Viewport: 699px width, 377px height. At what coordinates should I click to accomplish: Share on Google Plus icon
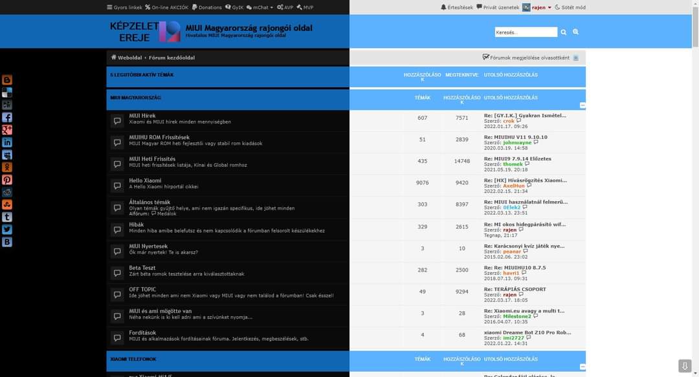[x=6, y=130]
